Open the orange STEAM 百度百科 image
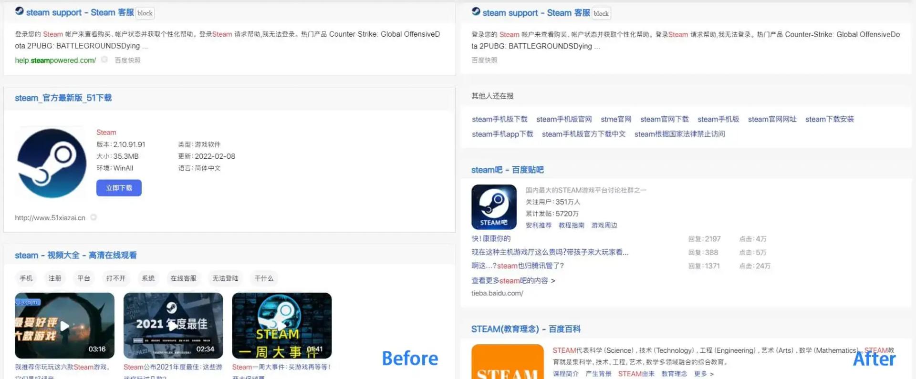 pyautogui.click(x=507, y=361)
